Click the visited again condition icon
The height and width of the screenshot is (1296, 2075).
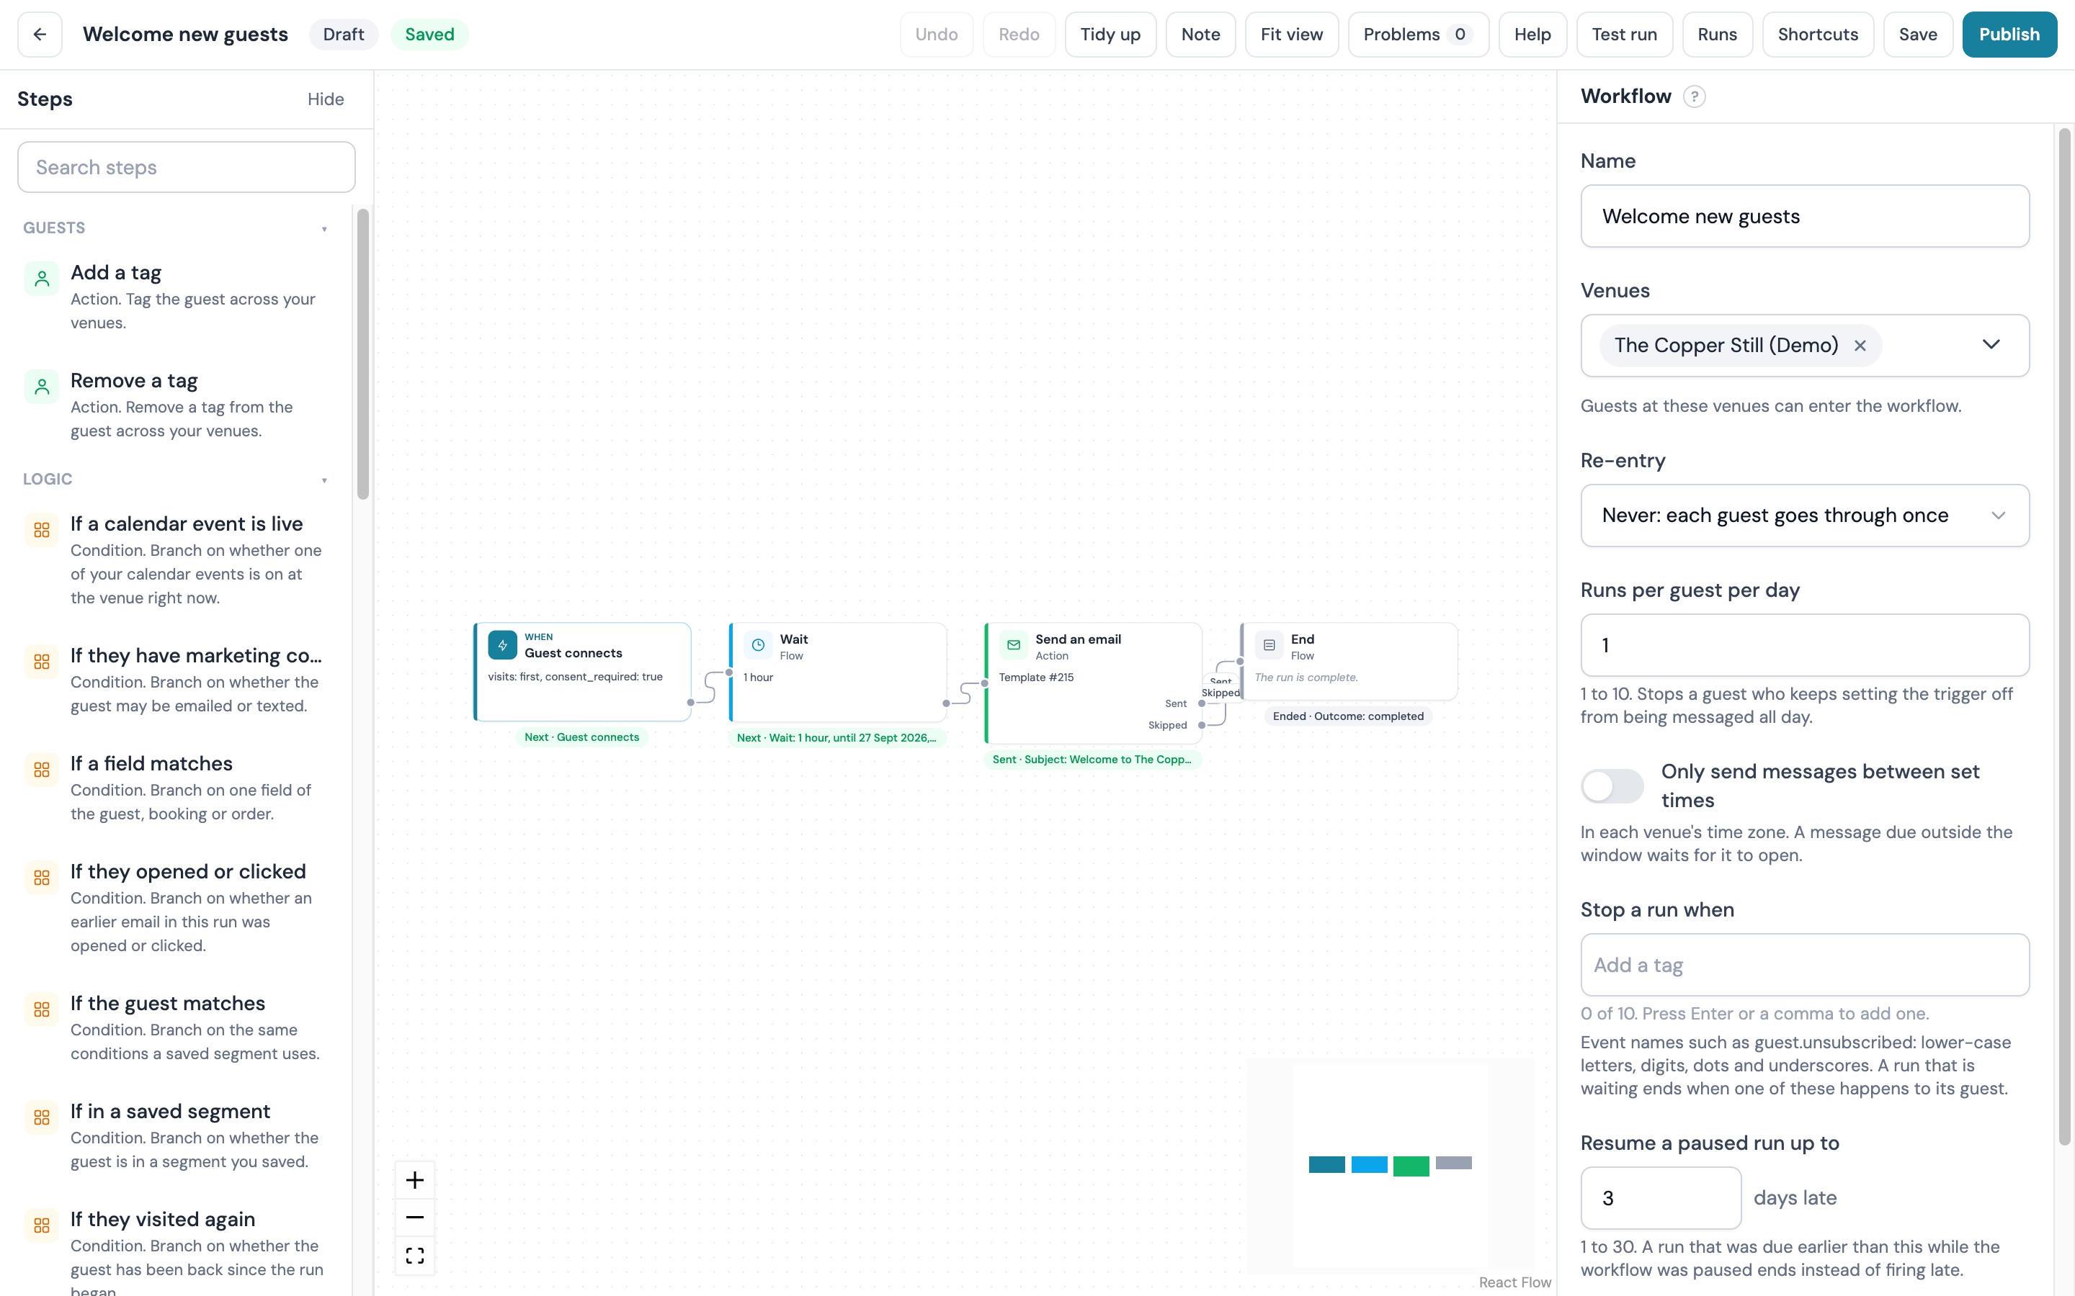(x=41, y=1225)
